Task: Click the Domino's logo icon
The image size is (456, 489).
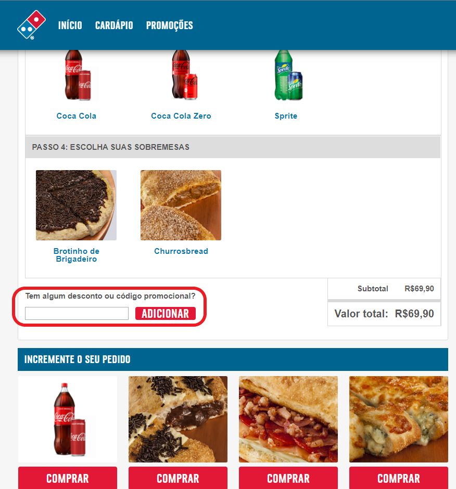Action: tap(31, 25)
